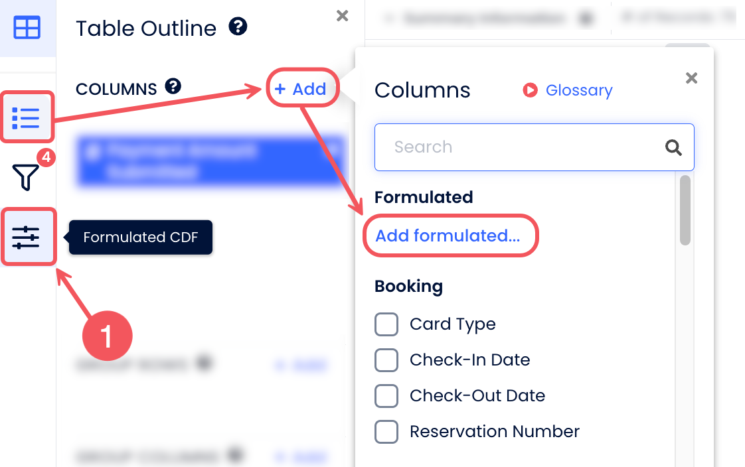Click the Table Outline help icon
The height and width of the screenshot is (467, 745).
pos(238,27)
